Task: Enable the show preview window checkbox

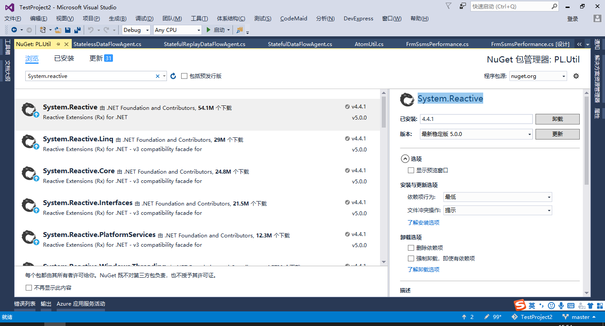Action: pyautogui.click(x=411, y=171)
